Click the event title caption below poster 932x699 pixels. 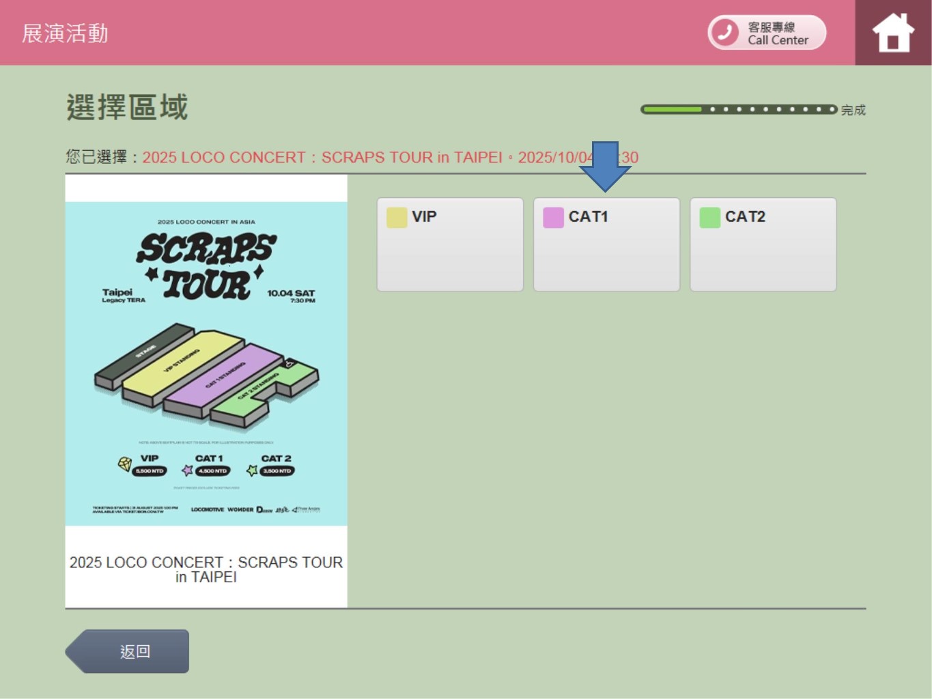coord(206,569)
